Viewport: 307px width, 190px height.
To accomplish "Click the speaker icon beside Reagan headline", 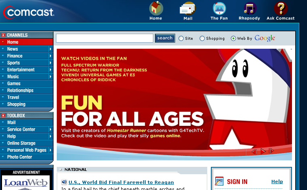I will pos(64,182).
